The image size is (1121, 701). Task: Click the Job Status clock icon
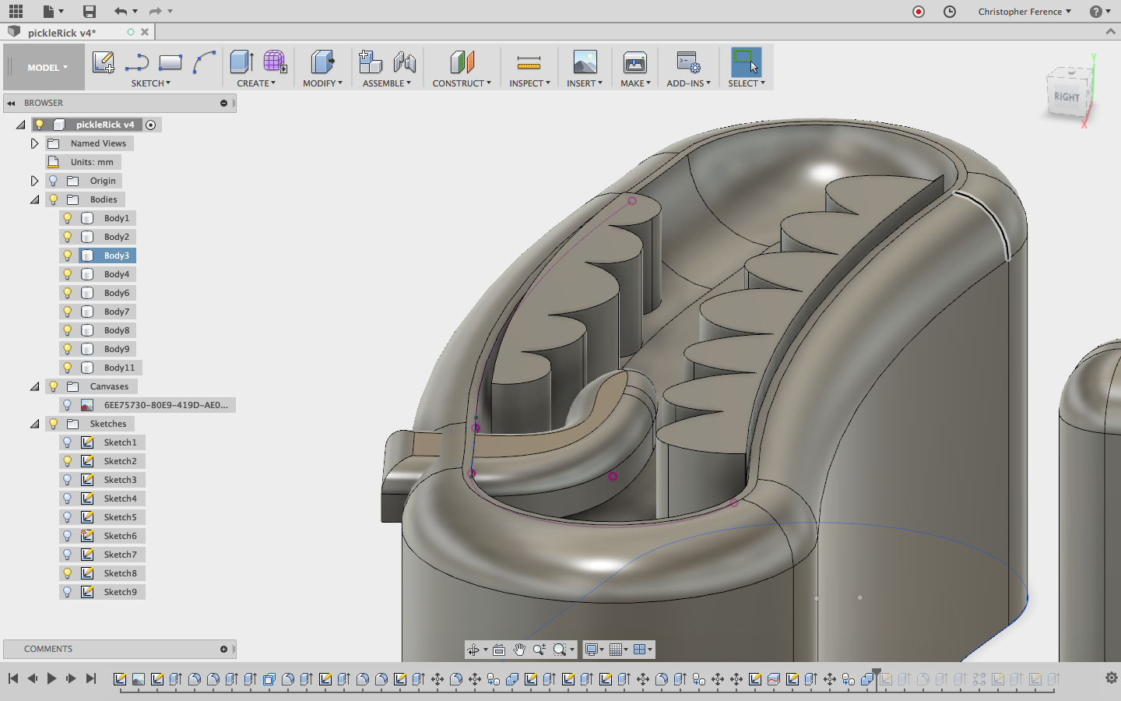[x=949, y=11]
